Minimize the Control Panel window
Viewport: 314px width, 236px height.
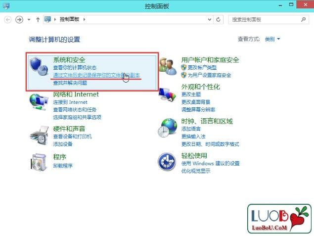280,5
